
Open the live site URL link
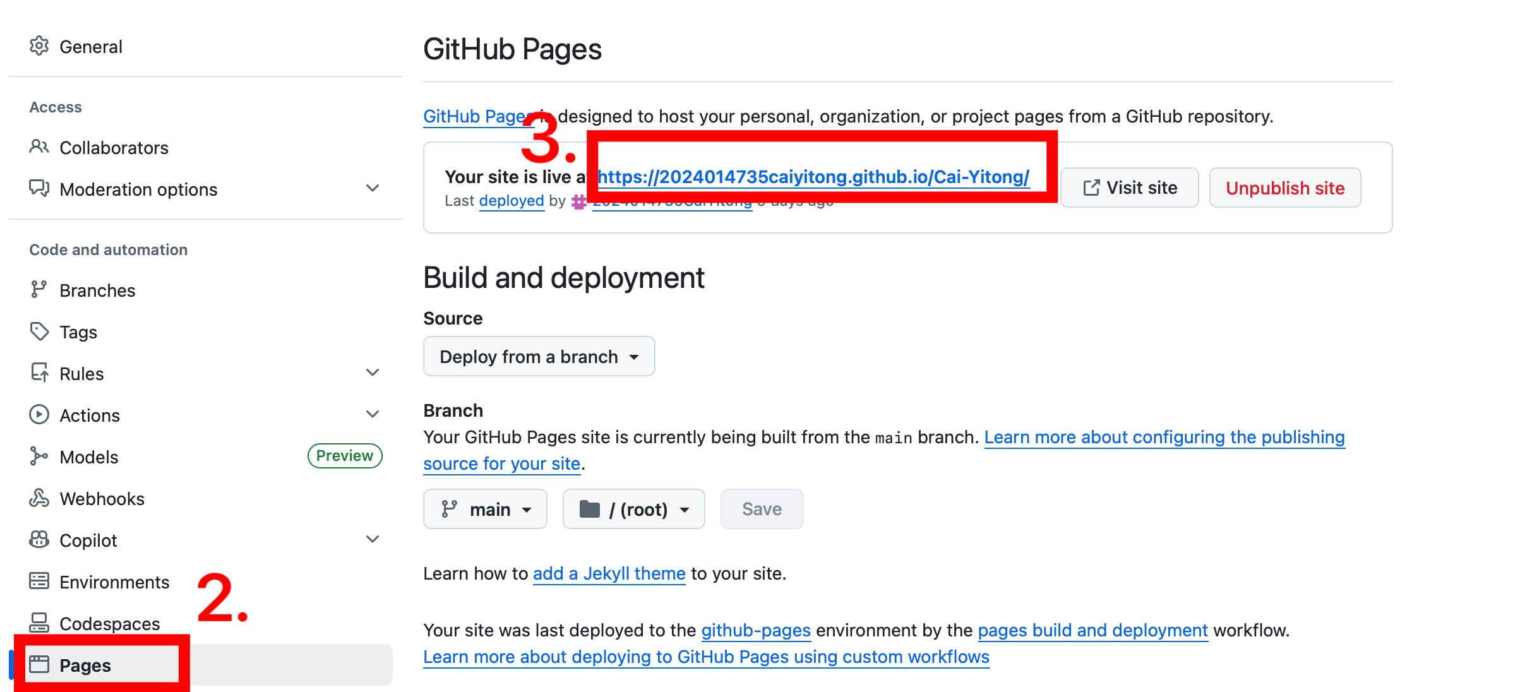click(814, 177)
